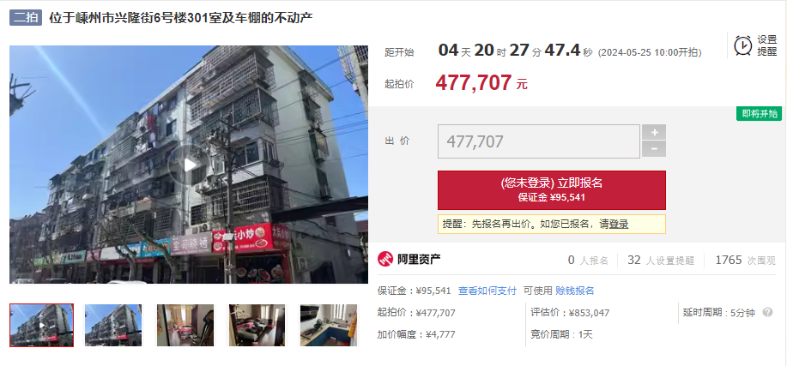Click the 立即报名 registration button

pos(552,190)
